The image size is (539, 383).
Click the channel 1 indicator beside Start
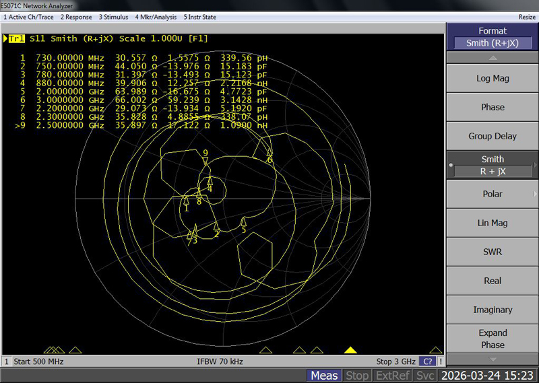[7, 361]
